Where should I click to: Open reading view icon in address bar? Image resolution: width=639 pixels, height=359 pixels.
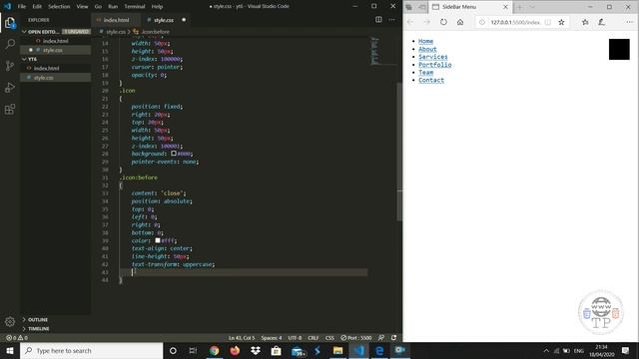click(548, 22)
